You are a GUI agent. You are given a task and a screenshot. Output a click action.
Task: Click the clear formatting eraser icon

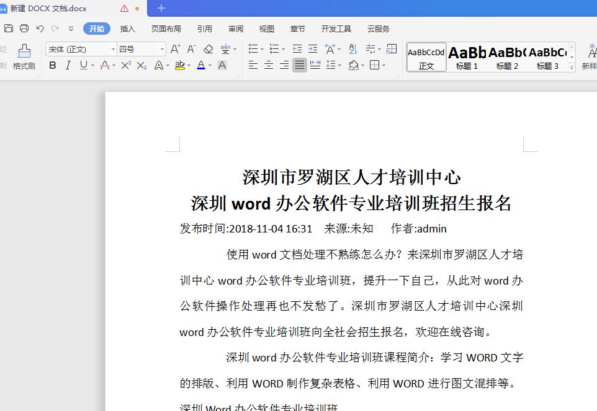pyautogui.click(x=208, y=49)
